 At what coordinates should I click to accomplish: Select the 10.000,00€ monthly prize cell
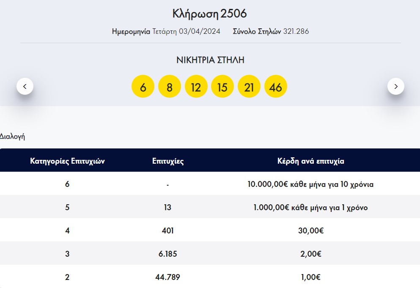[x=310, y=184]
